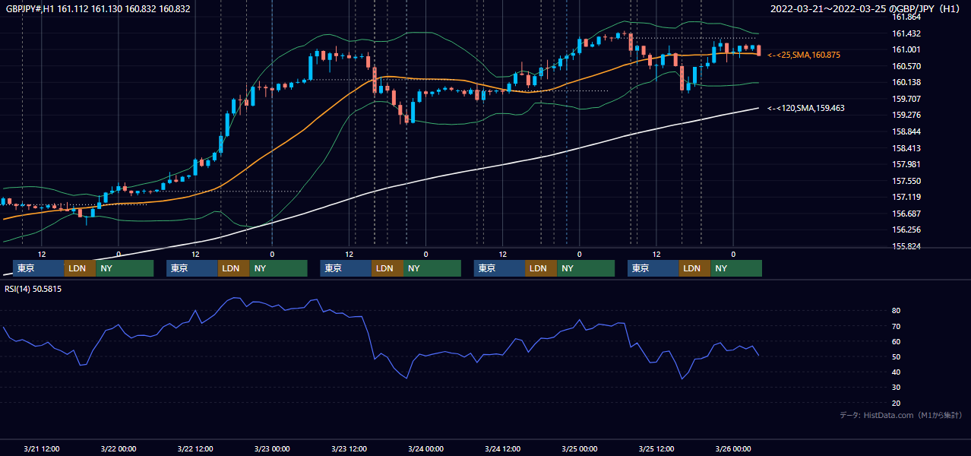Click RSI scale level 40
This screenshot has width=971, height=456.
897,372
